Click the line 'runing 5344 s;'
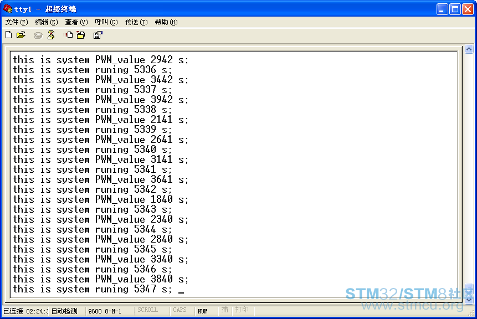 93,229
